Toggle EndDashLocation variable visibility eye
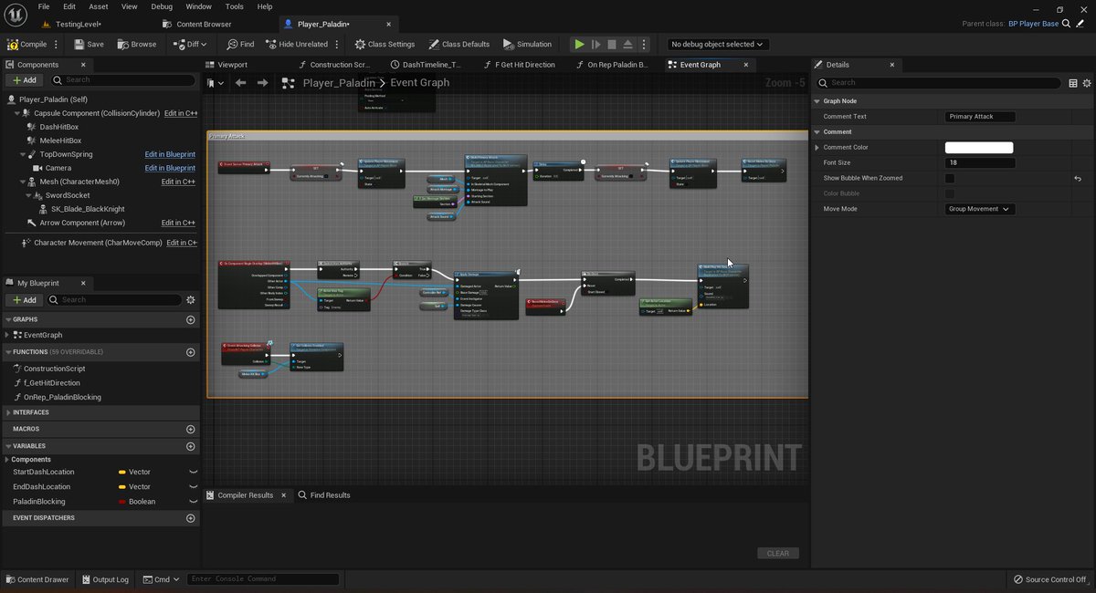The image size is (1096, 593). pos(193,486)
